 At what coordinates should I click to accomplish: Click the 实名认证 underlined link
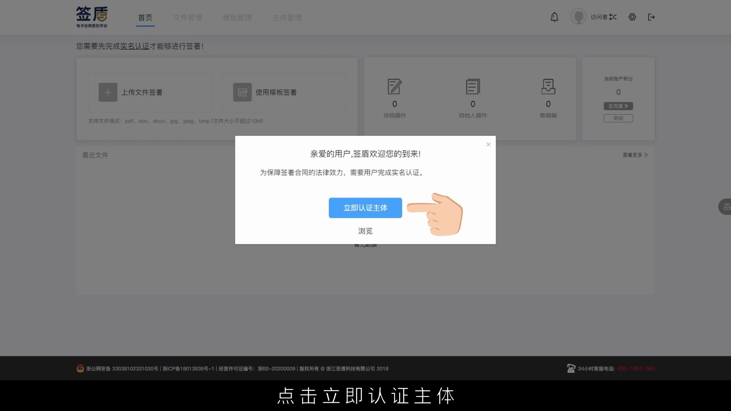tap(134, 46)
